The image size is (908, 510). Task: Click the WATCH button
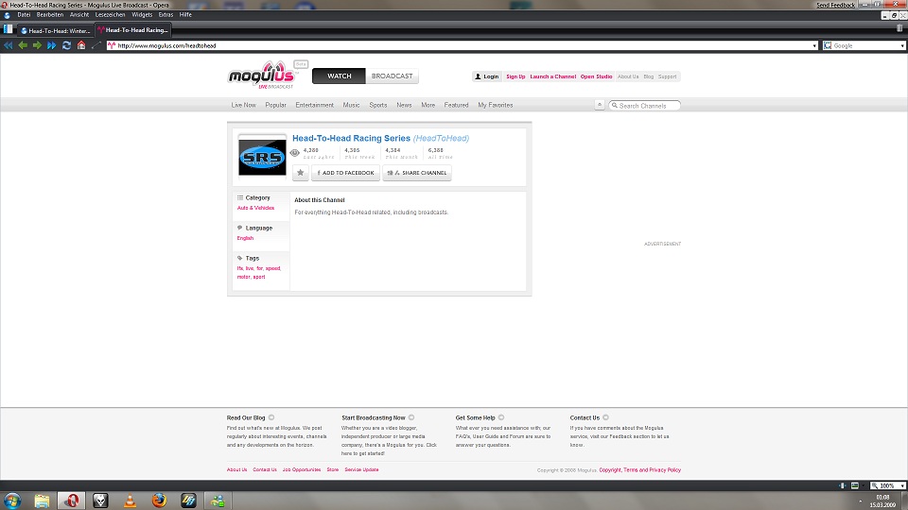click(x=339, y=76)
